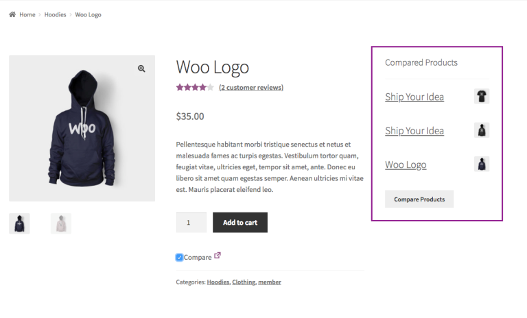Open the Woo Logo thumbnail in Compared Products
The image size is (527, 318).
(x=482, y=164)
